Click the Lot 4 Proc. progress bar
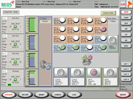The height and width of the screenshot is (99, 133). (x=15, y=85)
